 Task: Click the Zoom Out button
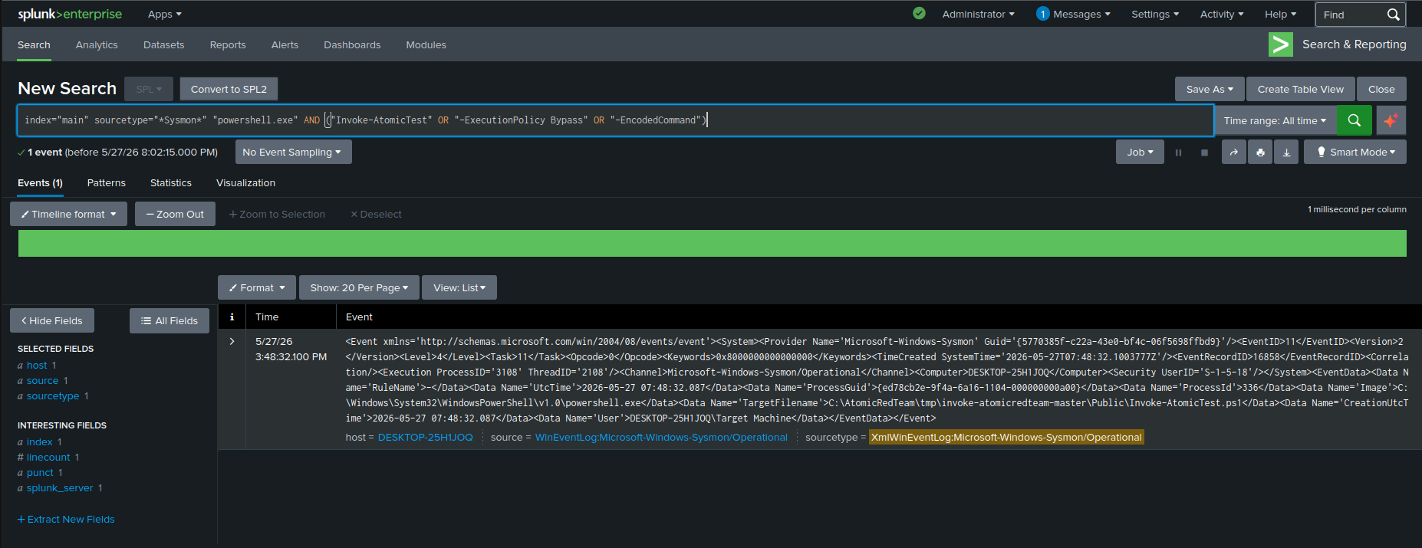click(x=175, y=214)
